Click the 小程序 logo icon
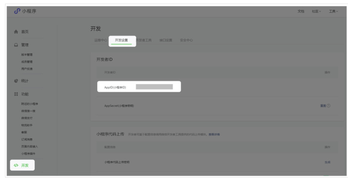The image size is (348, 179). click(x=17, y=11)
